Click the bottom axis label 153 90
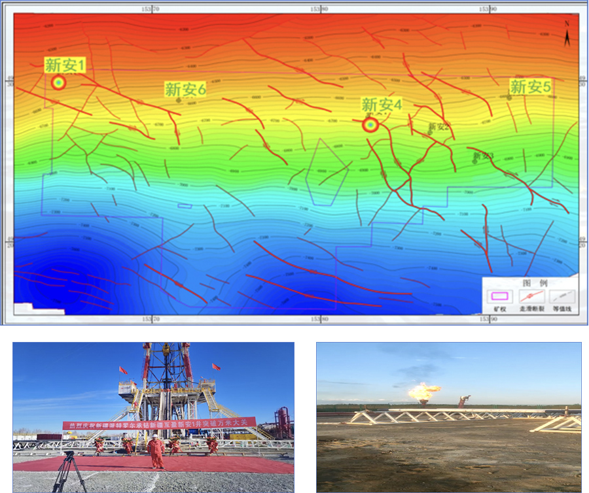This screenshot has width=589, height=493. point(488,319)
